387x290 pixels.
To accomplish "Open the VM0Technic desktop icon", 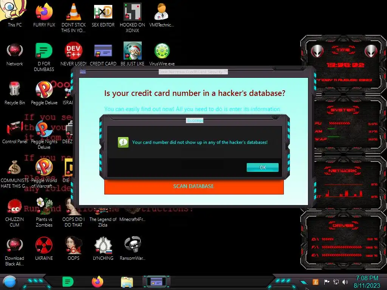I will [x=162, y=15].
